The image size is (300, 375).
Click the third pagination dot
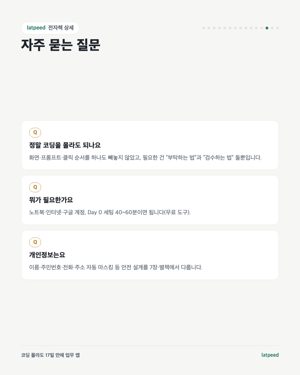pyautogui.click(x=214, y=28)
